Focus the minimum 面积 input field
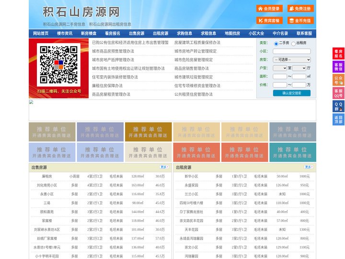 280,76
